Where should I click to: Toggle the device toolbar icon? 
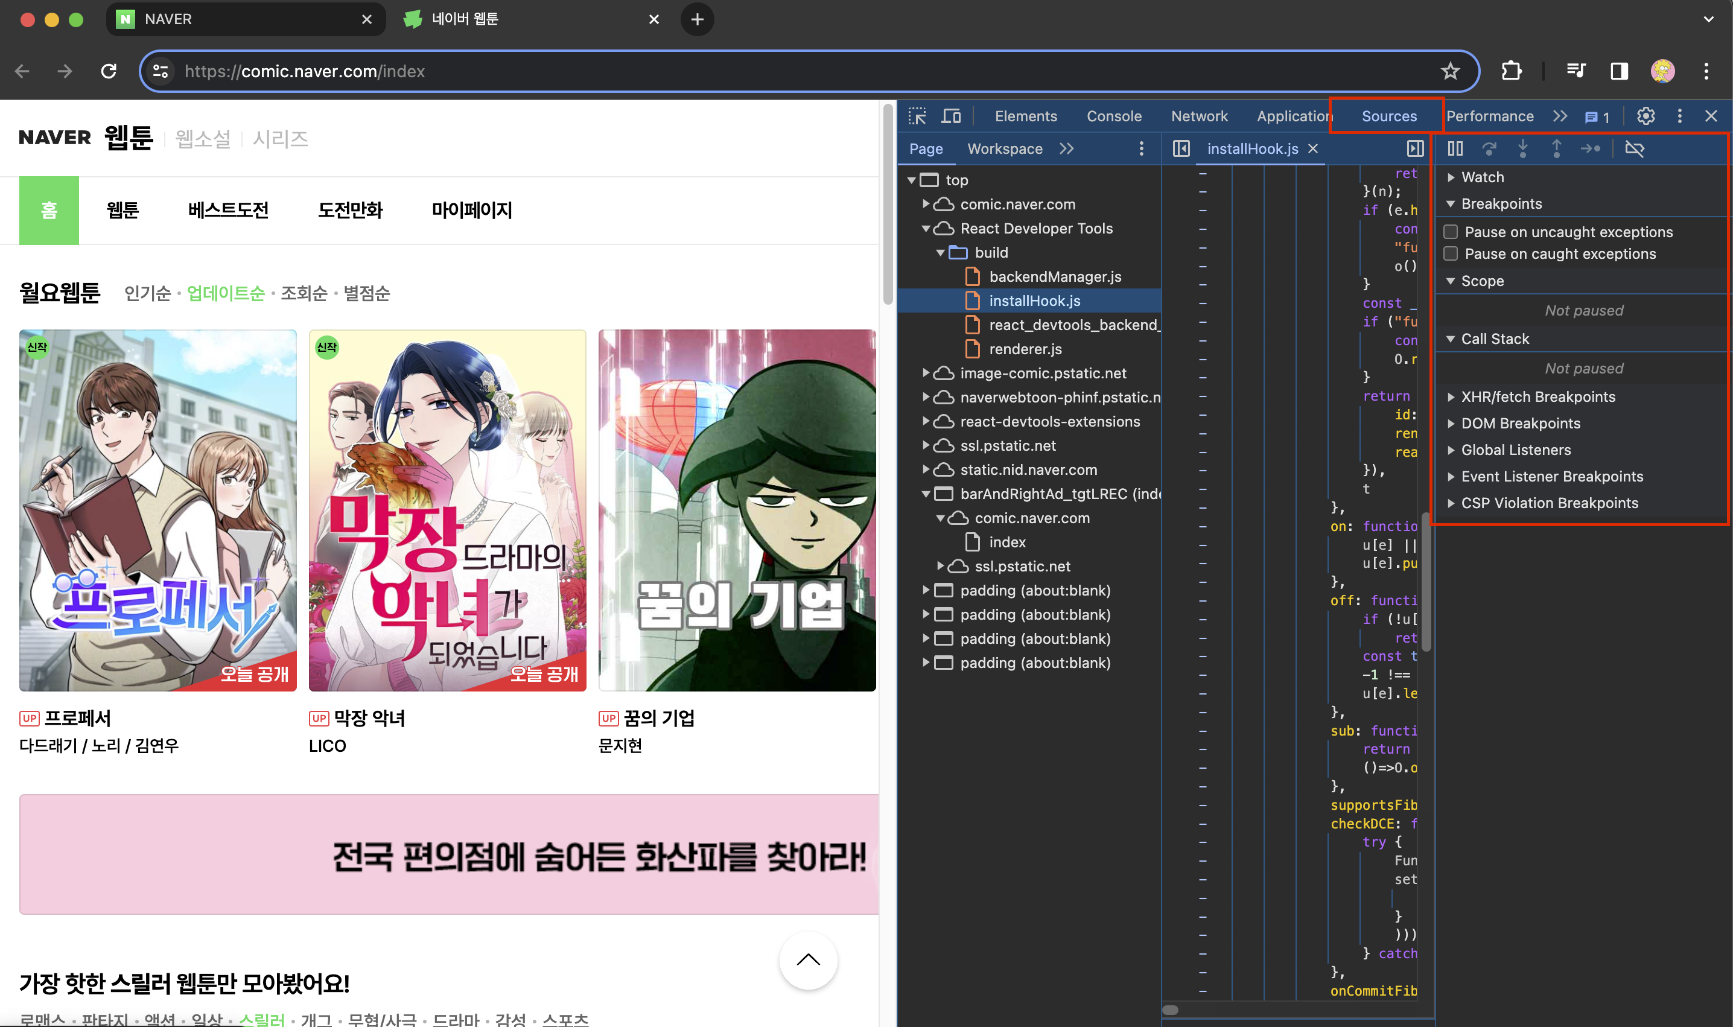click(x=951, y=116)
